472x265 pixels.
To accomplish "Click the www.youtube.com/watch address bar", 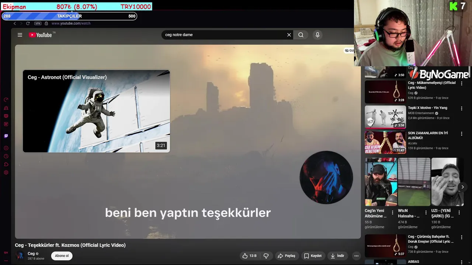I will (x=71, y=24).
